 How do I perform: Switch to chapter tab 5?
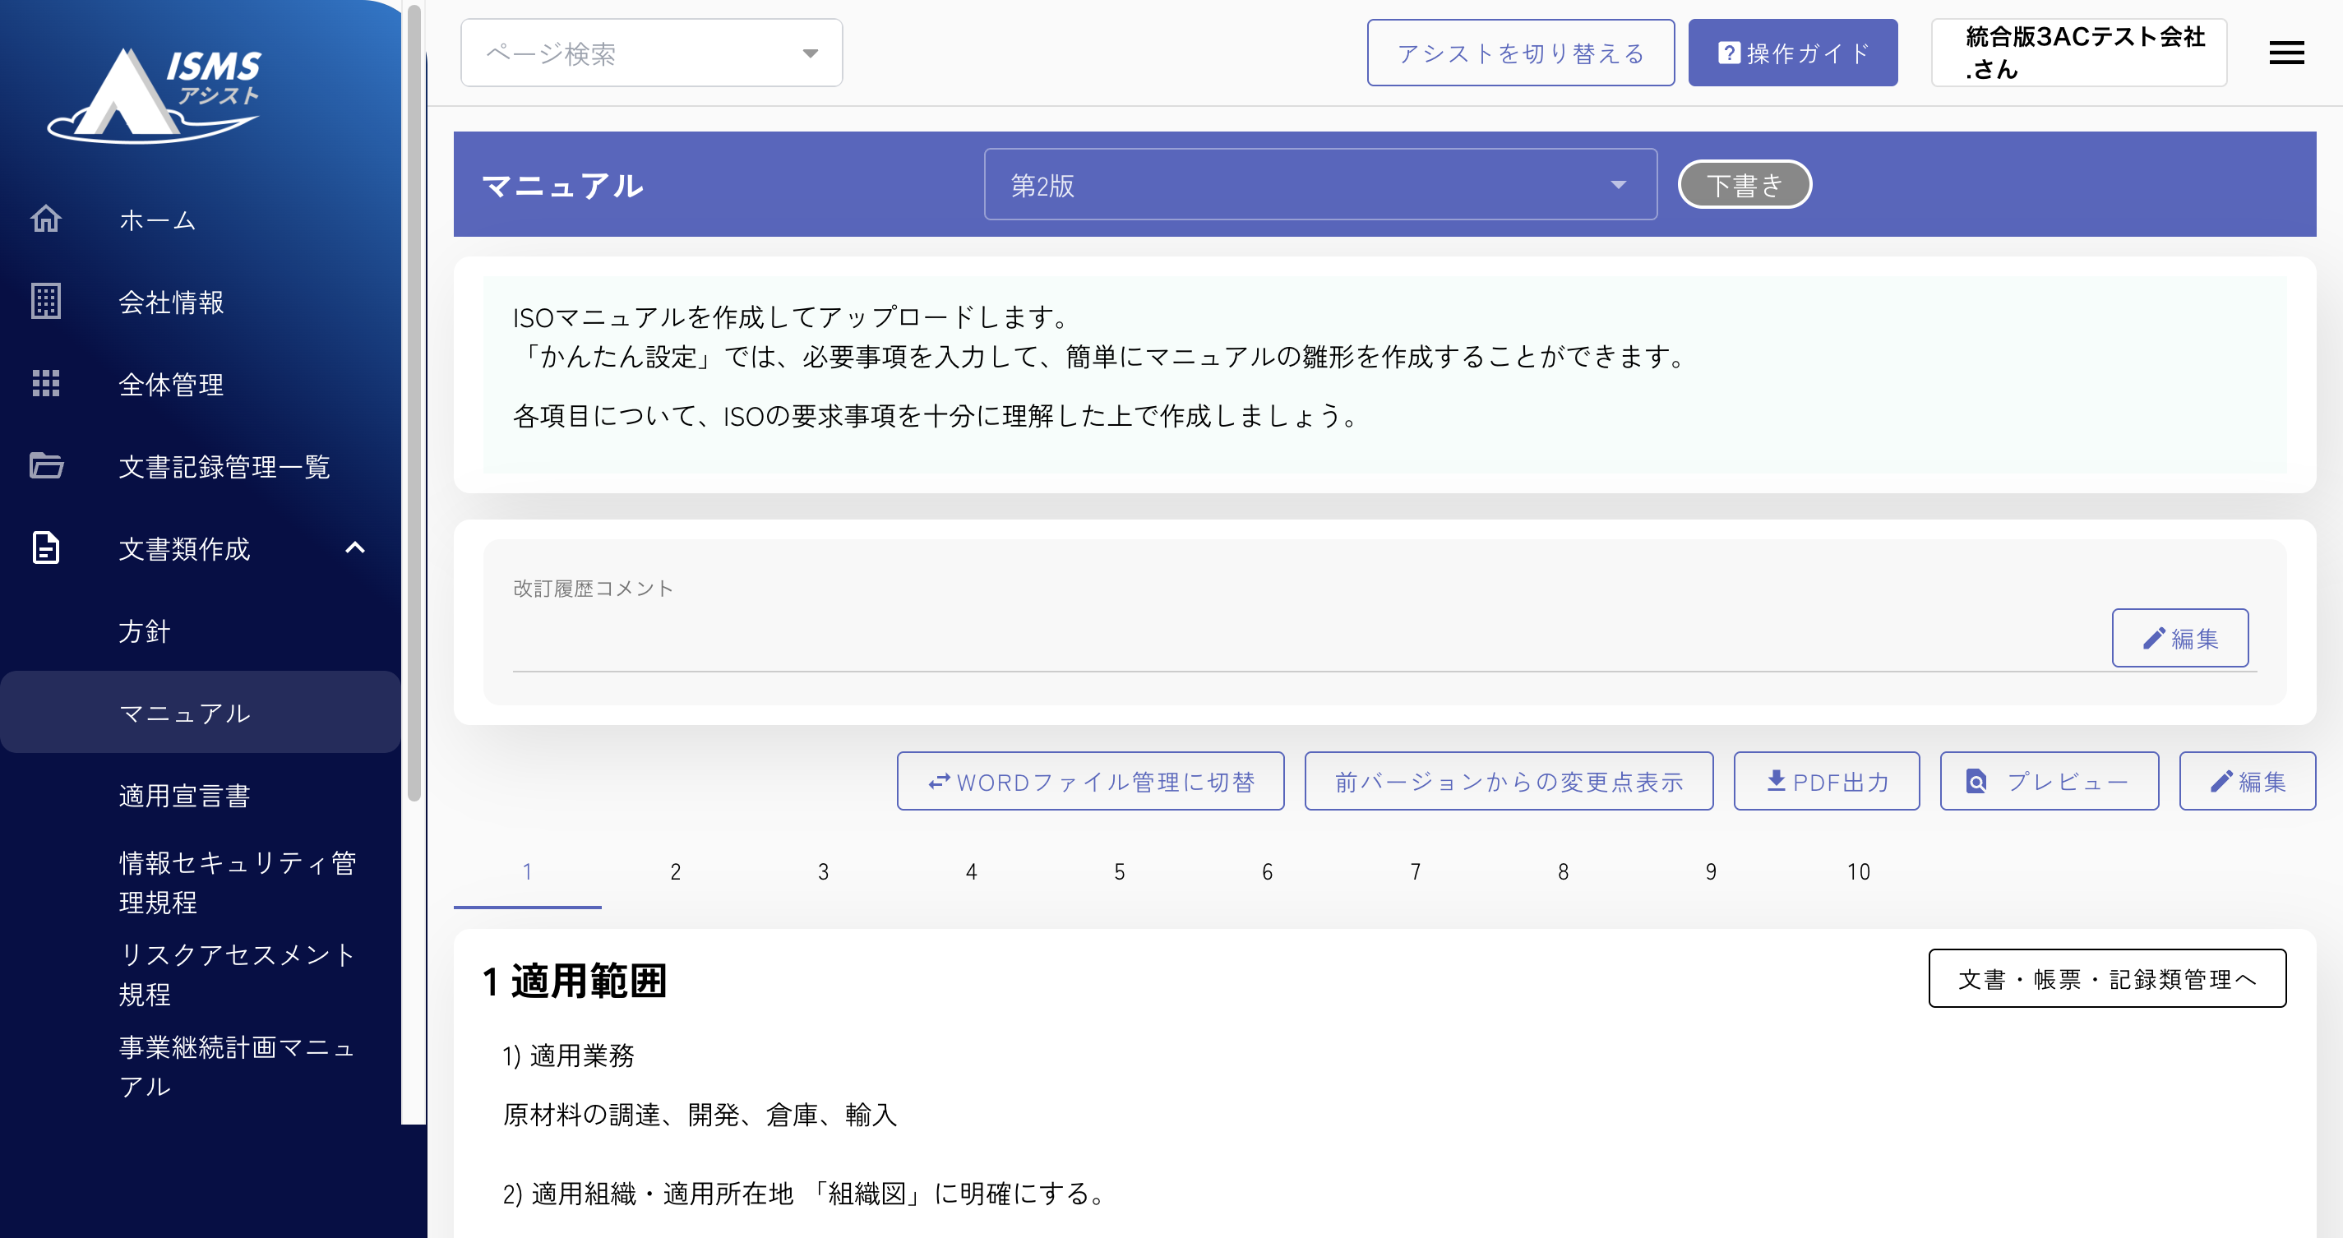click(1119, 871)
